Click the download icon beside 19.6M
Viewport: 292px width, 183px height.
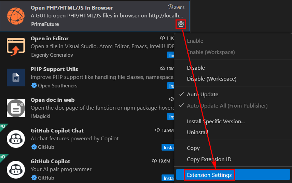pyautogui.click(x=154, y=161)
